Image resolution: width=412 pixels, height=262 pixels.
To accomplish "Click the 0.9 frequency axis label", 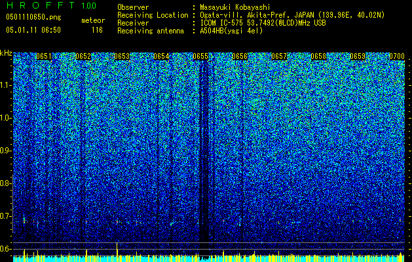I will (6, 151).
